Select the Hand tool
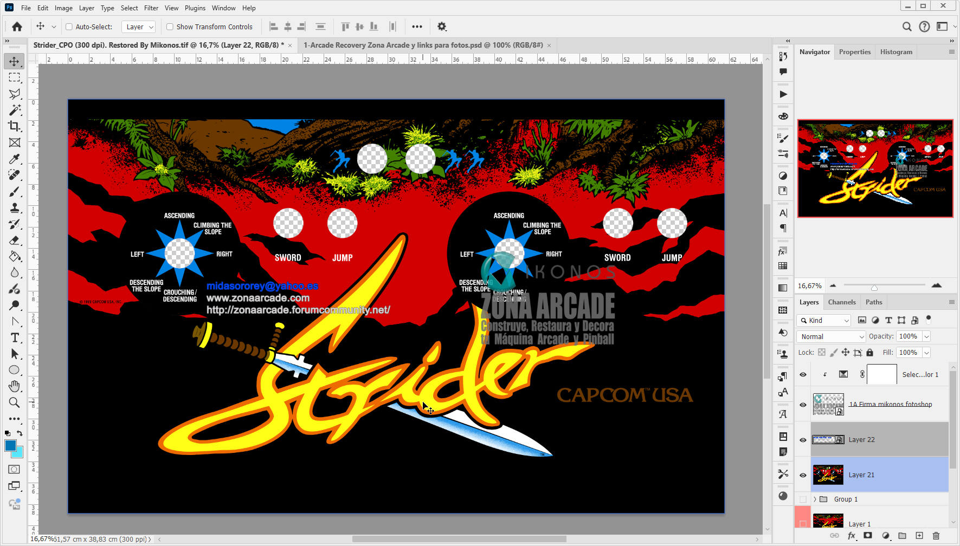 coord(14,386)
